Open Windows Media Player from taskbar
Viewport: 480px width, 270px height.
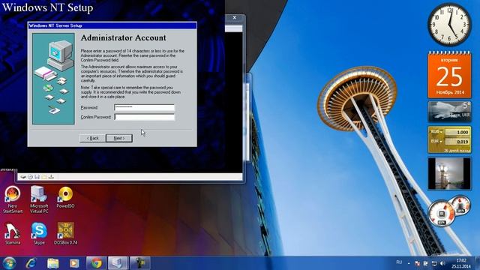[74, 263]
